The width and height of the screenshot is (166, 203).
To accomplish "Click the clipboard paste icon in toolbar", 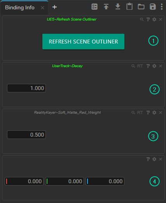I will pyautogui.click(x=129, y=7).
